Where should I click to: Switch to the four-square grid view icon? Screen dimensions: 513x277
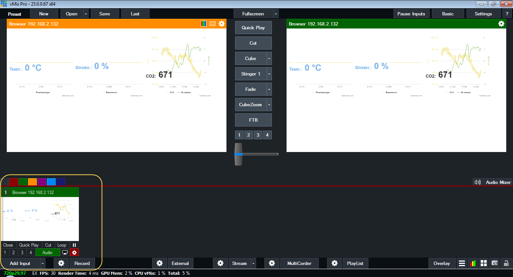coord(484,263)
